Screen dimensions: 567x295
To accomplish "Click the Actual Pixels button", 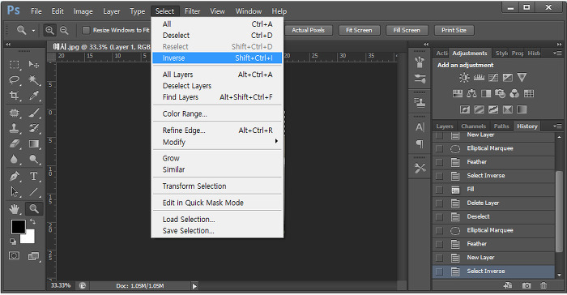I will [x=308, y=31].
